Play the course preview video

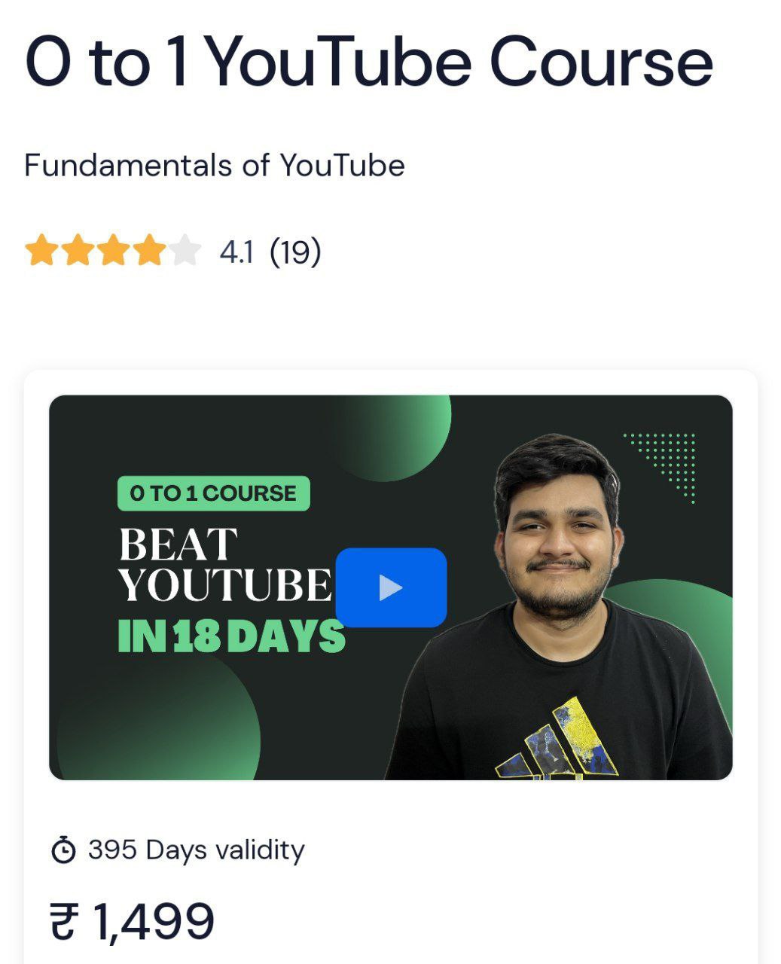tap(391, 587)
